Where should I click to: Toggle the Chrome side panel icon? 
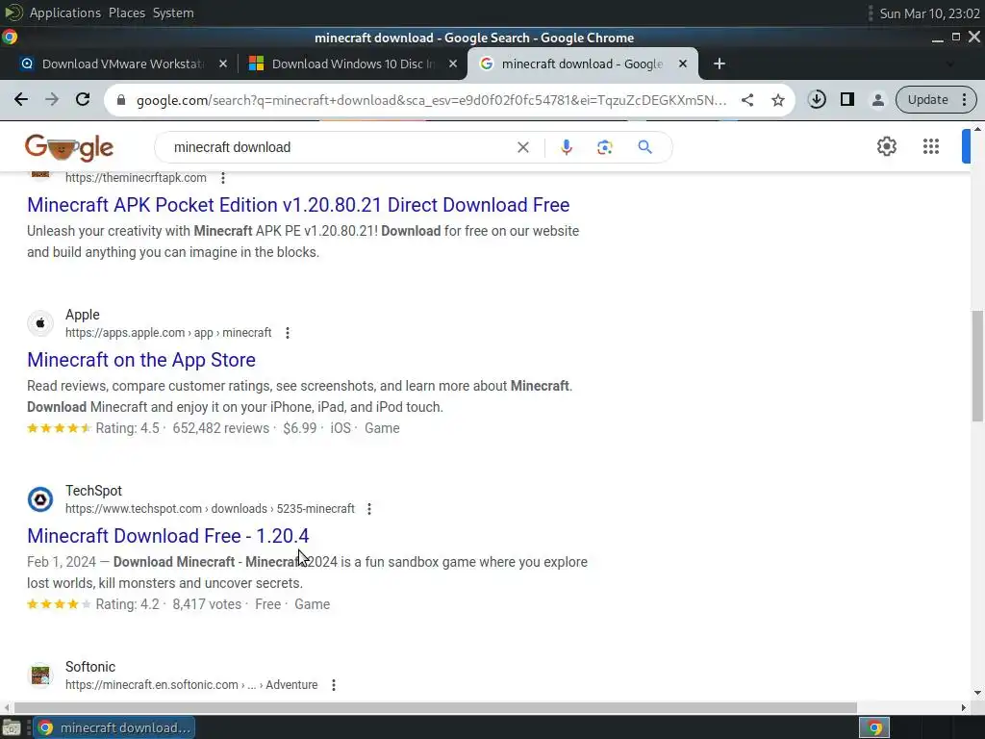[846, 99]
